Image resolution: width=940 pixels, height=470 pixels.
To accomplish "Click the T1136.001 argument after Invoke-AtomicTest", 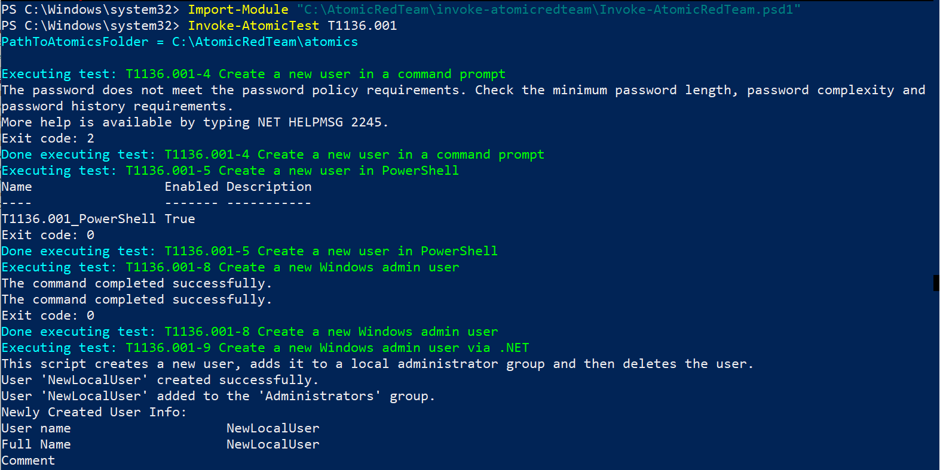I will click(x=362, y=26).
